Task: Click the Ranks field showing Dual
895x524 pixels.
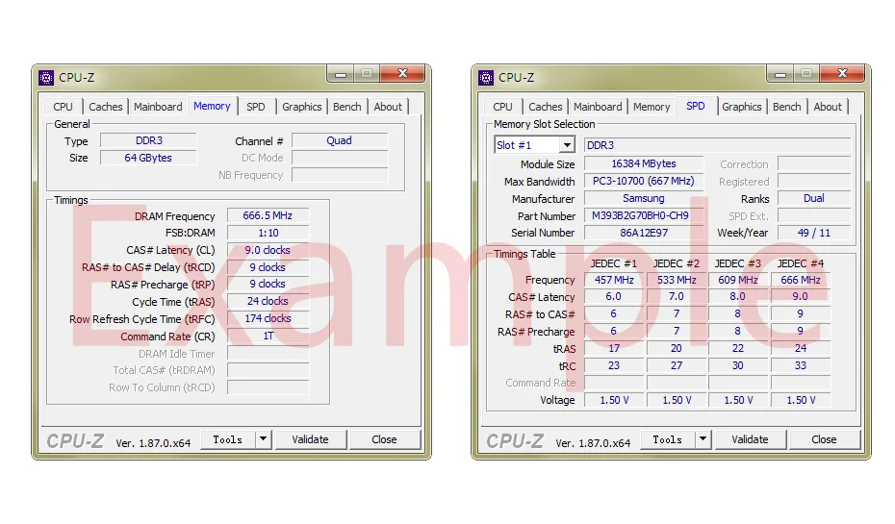Action: click(x=814, y=198)
